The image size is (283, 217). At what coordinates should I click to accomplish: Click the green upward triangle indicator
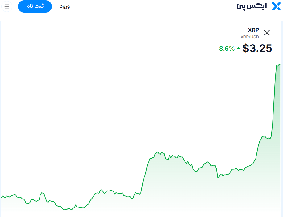[238, 48]
